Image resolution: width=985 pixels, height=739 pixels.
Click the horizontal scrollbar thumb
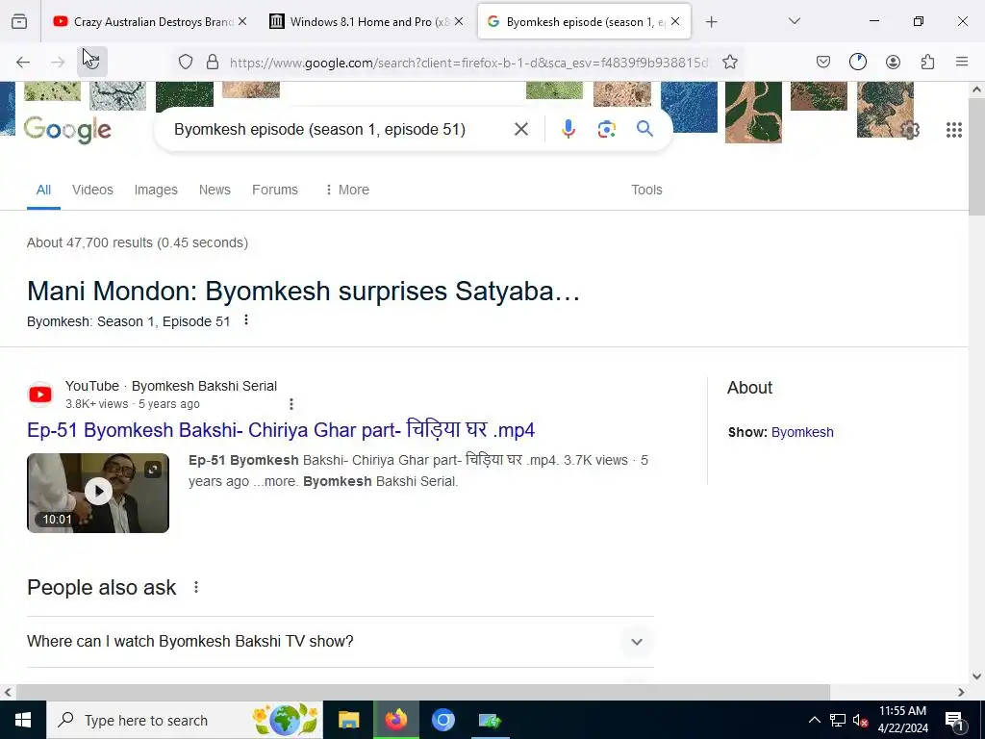tap(423, 692)
